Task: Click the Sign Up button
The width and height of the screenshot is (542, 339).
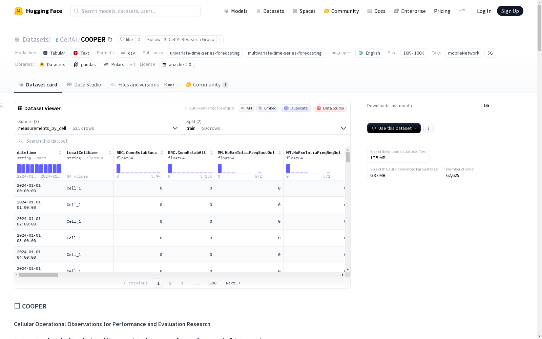Action: [510, 11]
